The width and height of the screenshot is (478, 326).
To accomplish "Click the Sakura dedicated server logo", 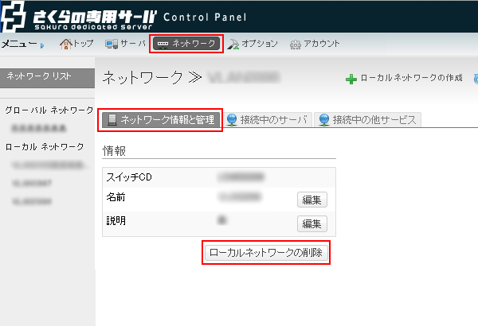I will point(79,17).
